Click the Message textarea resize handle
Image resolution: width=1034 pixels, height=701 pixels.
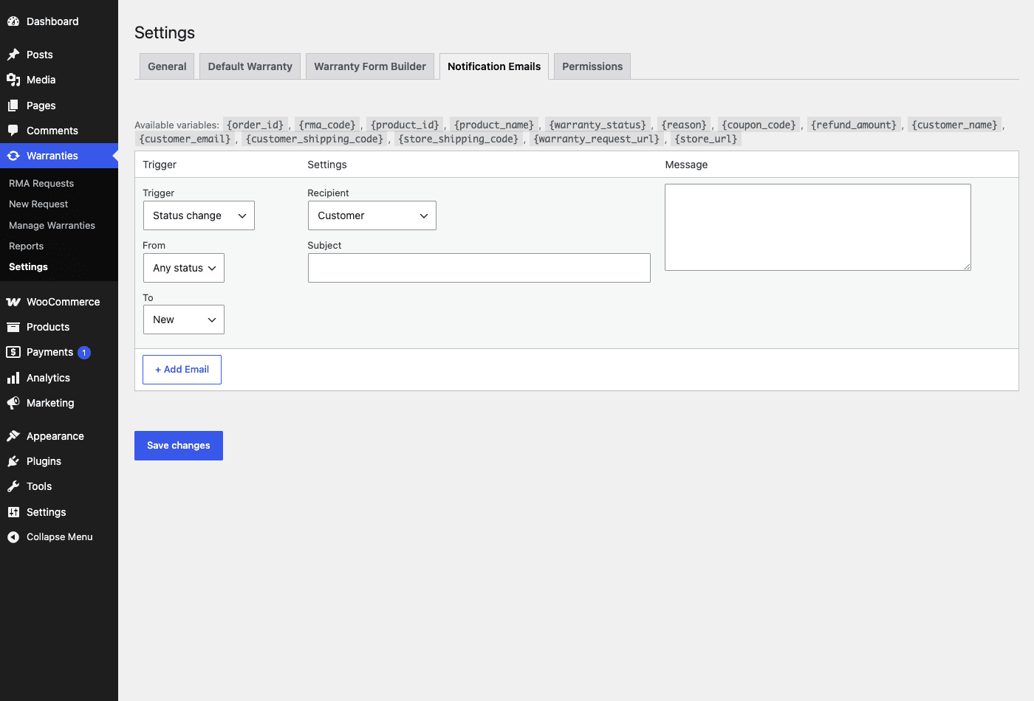click(967, 266)
